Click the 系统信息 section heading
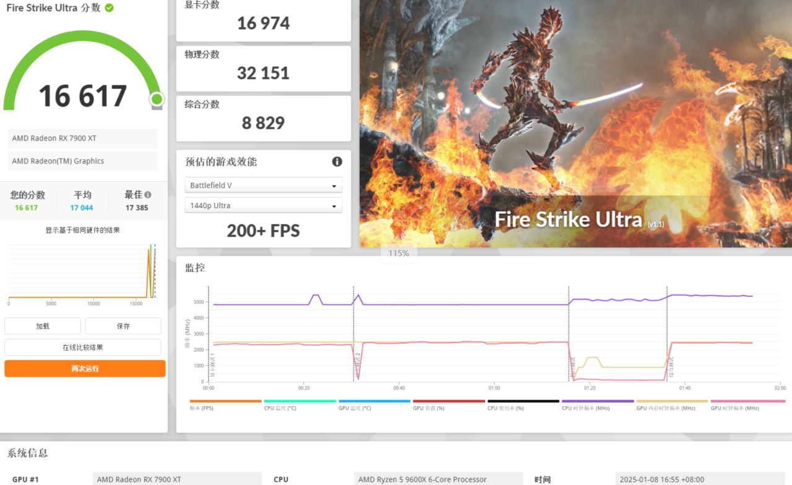This screenshot has width=792, height=485. pos(27,453)
